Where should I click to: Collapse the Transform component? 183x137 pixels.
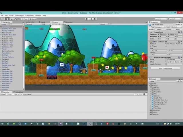149,32
